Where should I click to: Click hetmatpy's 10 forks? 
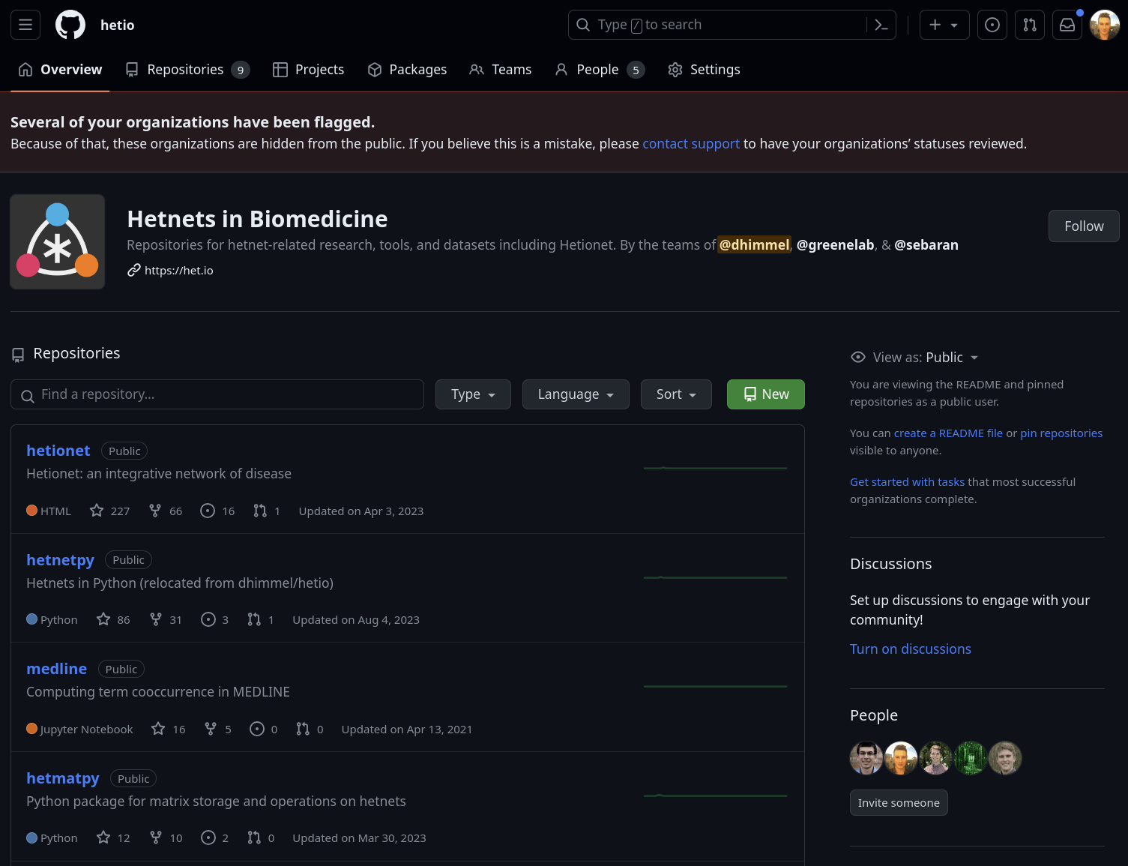[166, 838]
